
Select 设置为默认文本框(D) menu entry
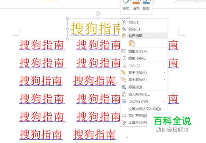tap(144, 109)
